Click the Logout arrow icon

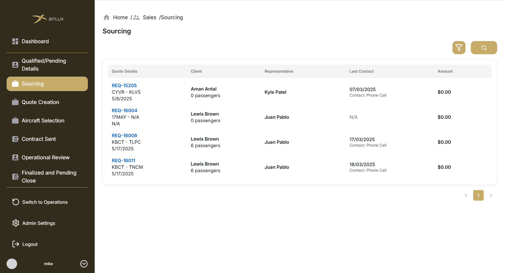pos(16,244)
